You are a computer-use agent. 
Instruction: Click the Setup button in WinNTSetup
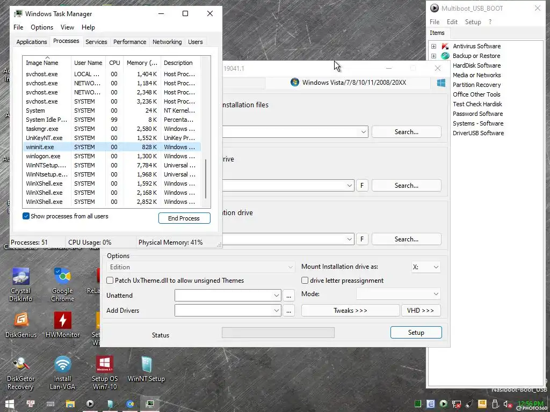click(x=416, y=333)
